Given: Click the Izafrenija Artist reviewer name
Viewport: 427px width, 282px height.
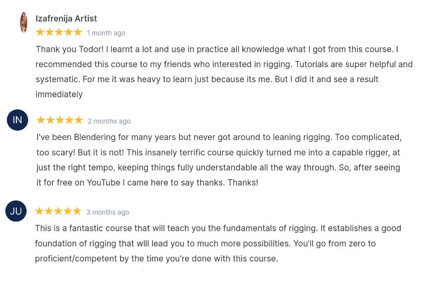Looking at the screenshot, I should (x=66, y=18).
